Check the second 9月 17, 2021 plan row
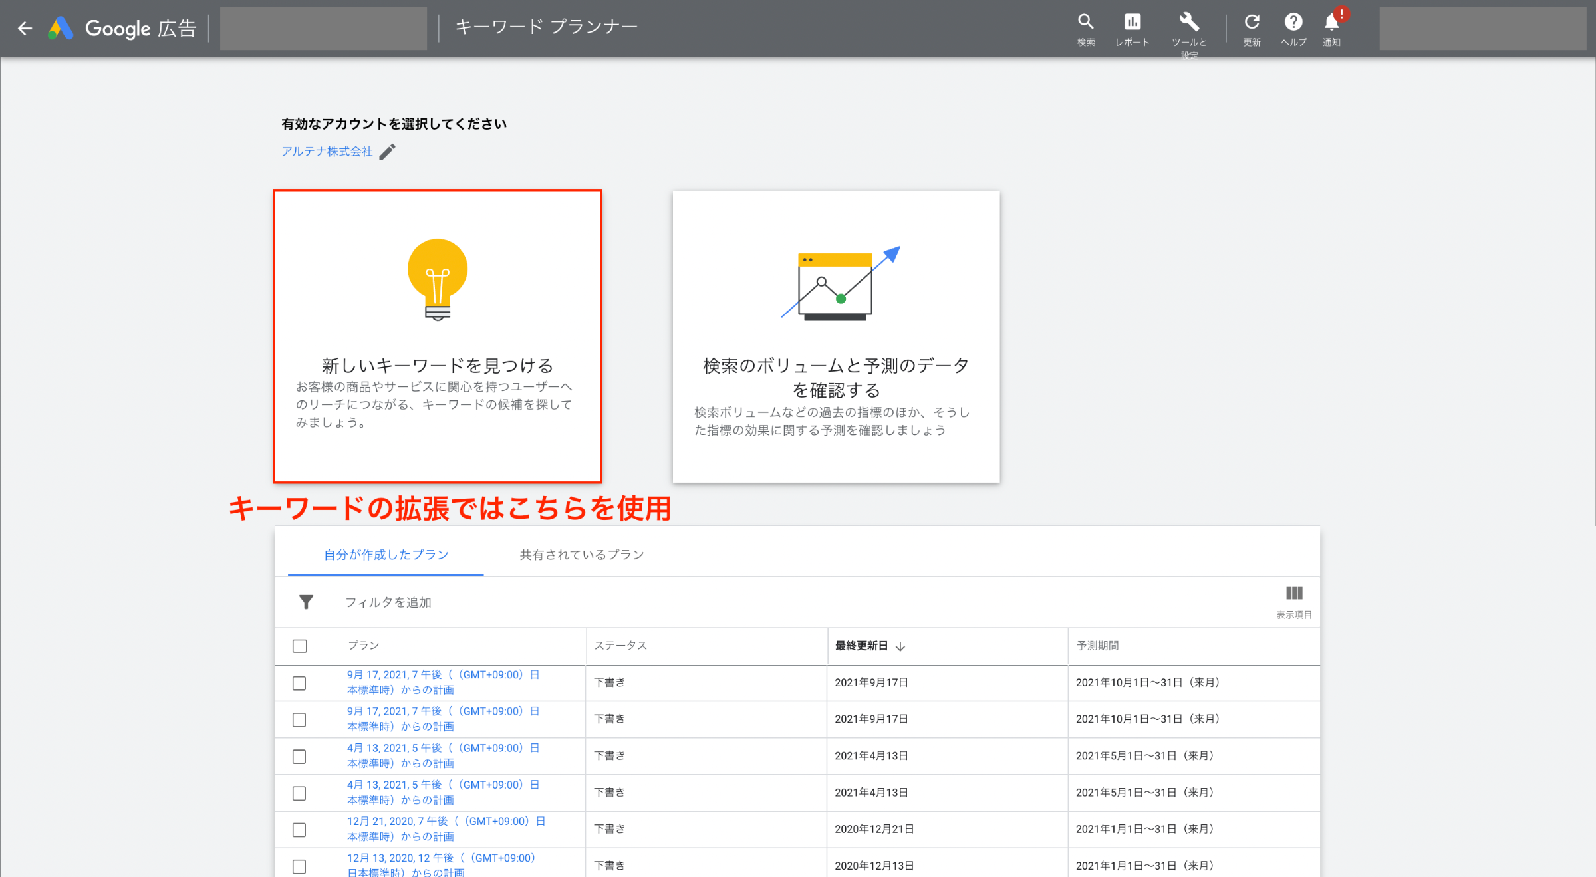 coord(299,719)
